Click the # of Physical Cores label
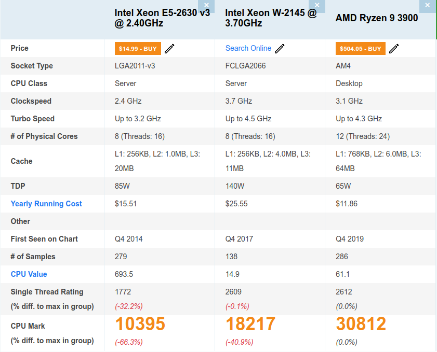Image resolution: width=437 pixels, height=352 pixels. (x=44, y=136)
